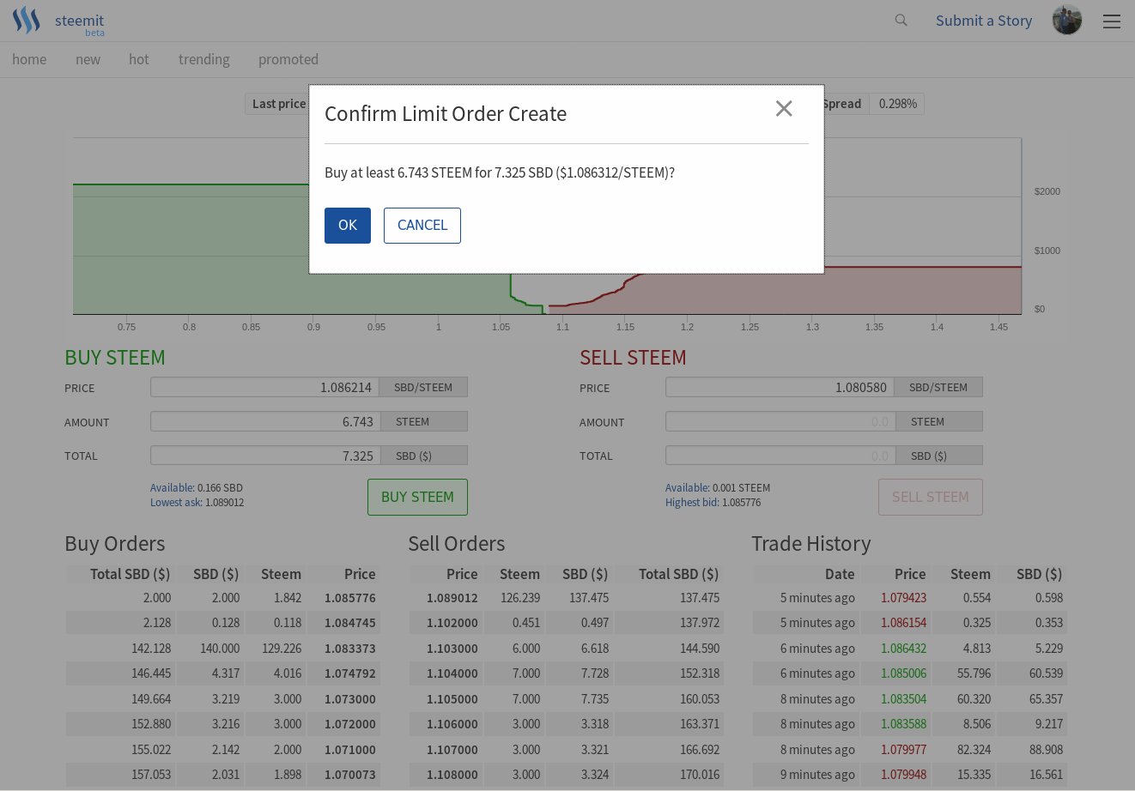
Task: Click trade history price 1.079423
Action: coord(903,598)
